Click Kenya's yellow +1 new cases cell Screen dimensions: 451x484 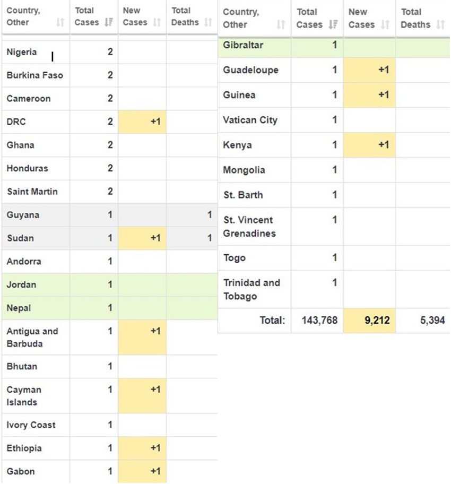coord(369,145)
